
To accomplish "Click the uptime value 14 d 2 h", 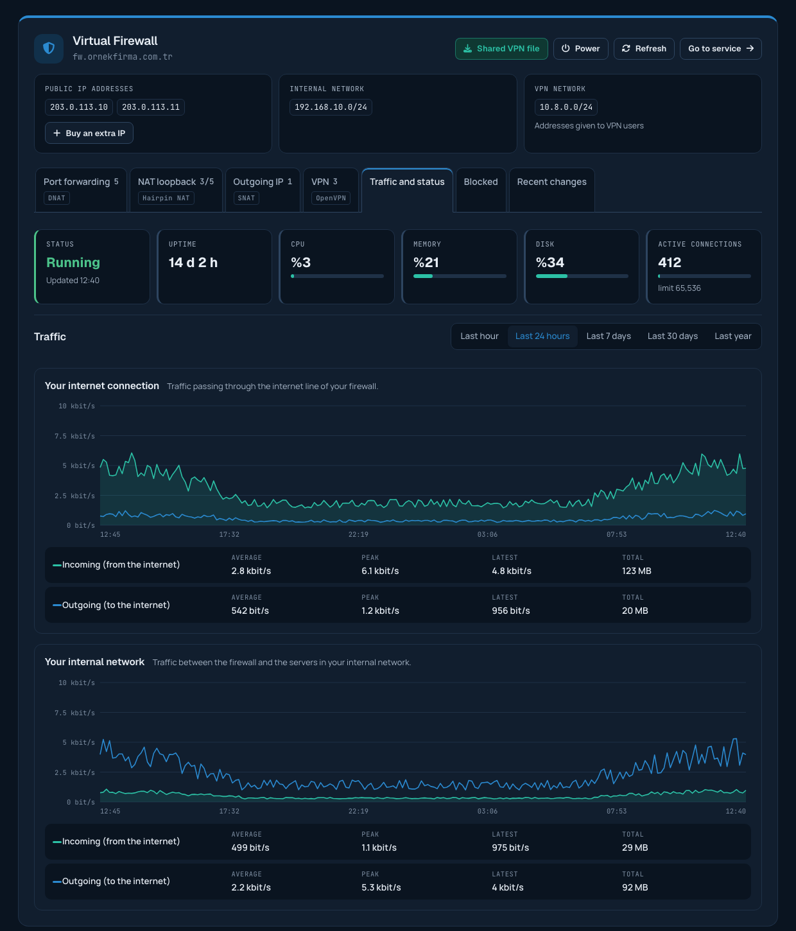I will click(x=193, y=263).
